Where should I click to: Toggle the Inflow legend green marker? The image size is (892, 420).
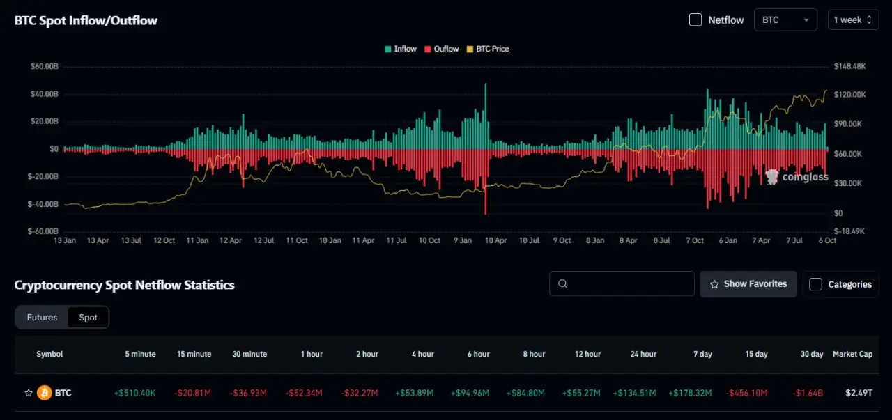pyautogui.click(x=388, y=49)
